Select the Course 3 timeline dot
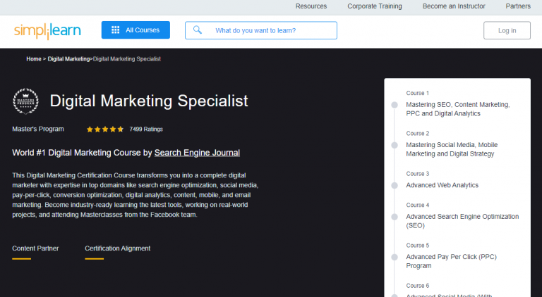The width and height of the screenshot is (542, 297). point(395,185)
